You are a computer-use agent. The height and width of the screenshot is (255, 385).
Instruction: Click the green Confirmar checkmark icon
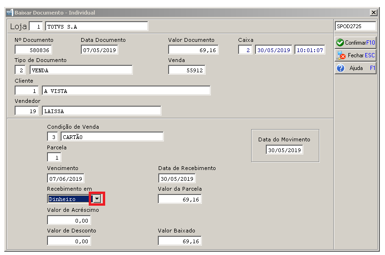340,42
